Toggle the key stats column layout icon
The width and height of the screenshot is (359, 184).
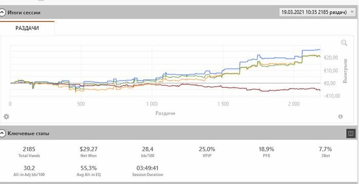[350, 133]
